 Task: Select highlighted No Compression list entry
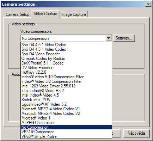66,127
